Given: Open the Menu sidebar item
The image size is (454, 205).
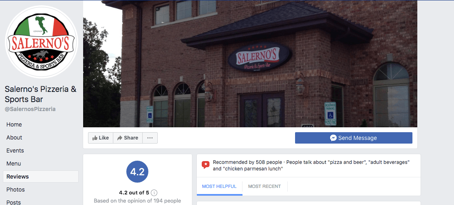Looking at the screenshot, I should click(13, 164).
